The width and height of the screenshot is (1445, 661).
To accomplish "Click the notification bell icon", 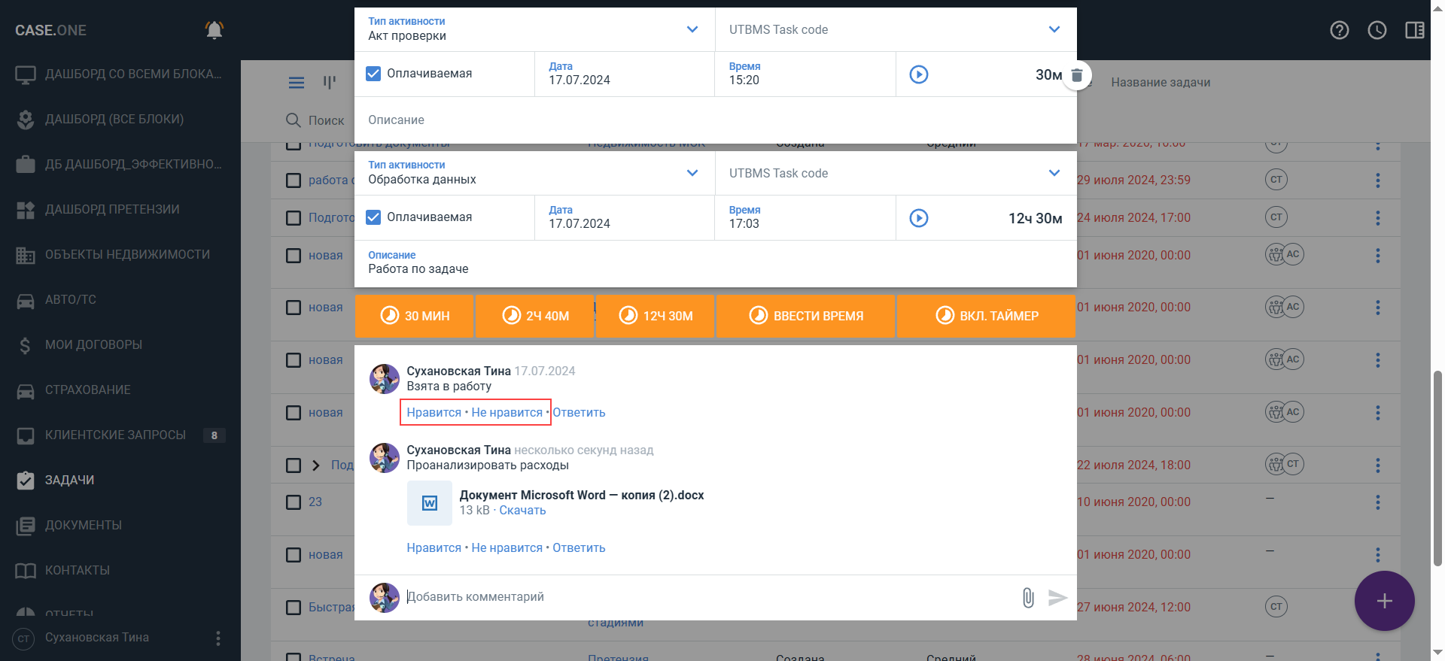I will coord(214,30).
